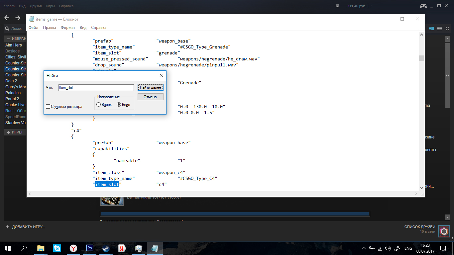Viewport: 454px width, 255px height.
Task: Click achievement progress bar in Steam
Action: (x=235, y=214)
